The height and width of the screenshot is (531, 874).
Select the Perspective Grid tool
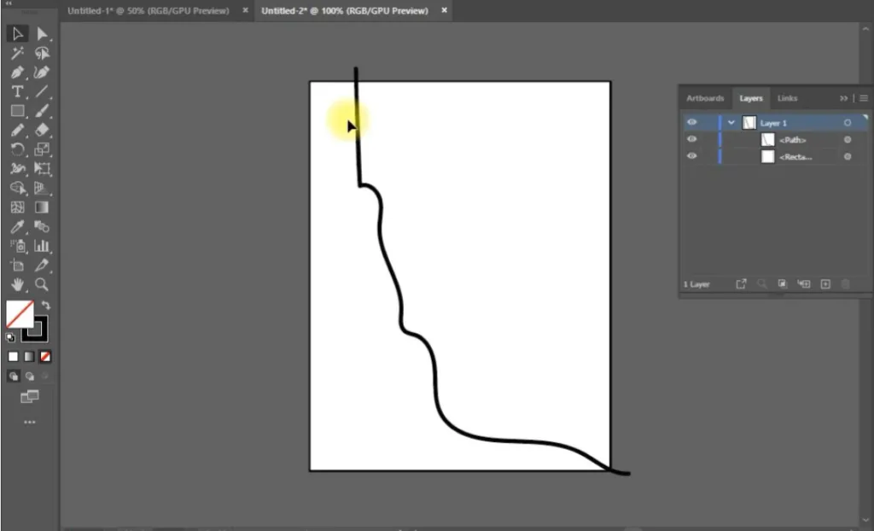[x=42, y=188]
